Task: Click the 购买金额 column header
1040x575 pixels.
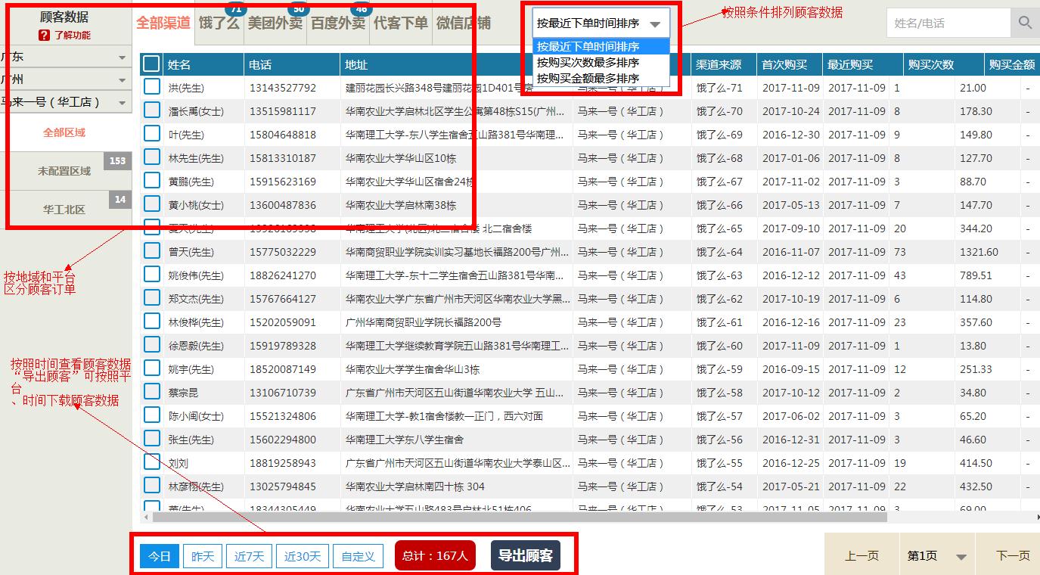Action: pyautogui.click(x=1012, y=65)
